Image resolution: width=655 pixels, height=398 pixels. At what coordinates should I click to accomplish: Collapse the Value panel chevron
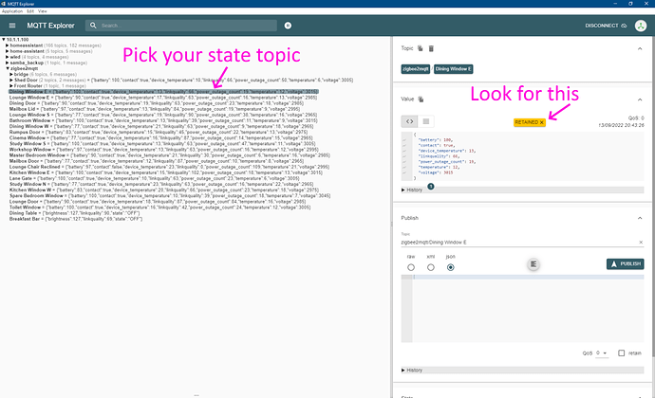pyautogui.click(x=640, y=99)
